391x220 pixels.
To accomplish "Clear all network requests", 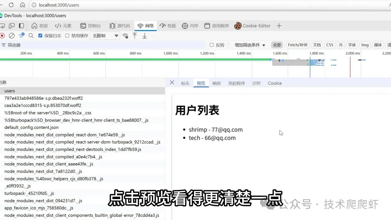I will click(x=12, y=35).
